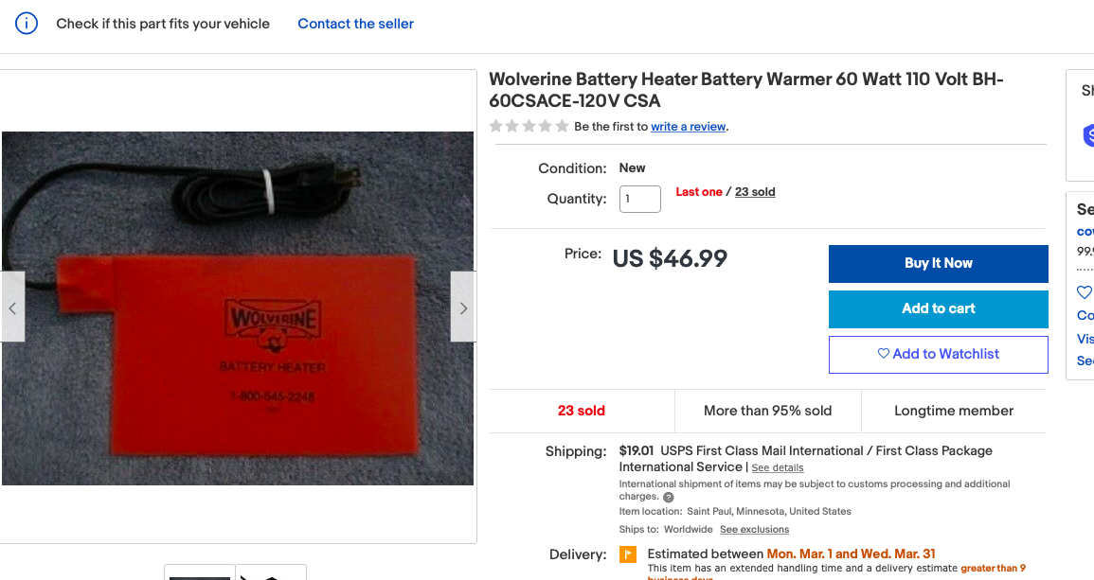This screenshot has width=1094, height=580.
Task: Open Contact the seller link
Action: point(355,24)
